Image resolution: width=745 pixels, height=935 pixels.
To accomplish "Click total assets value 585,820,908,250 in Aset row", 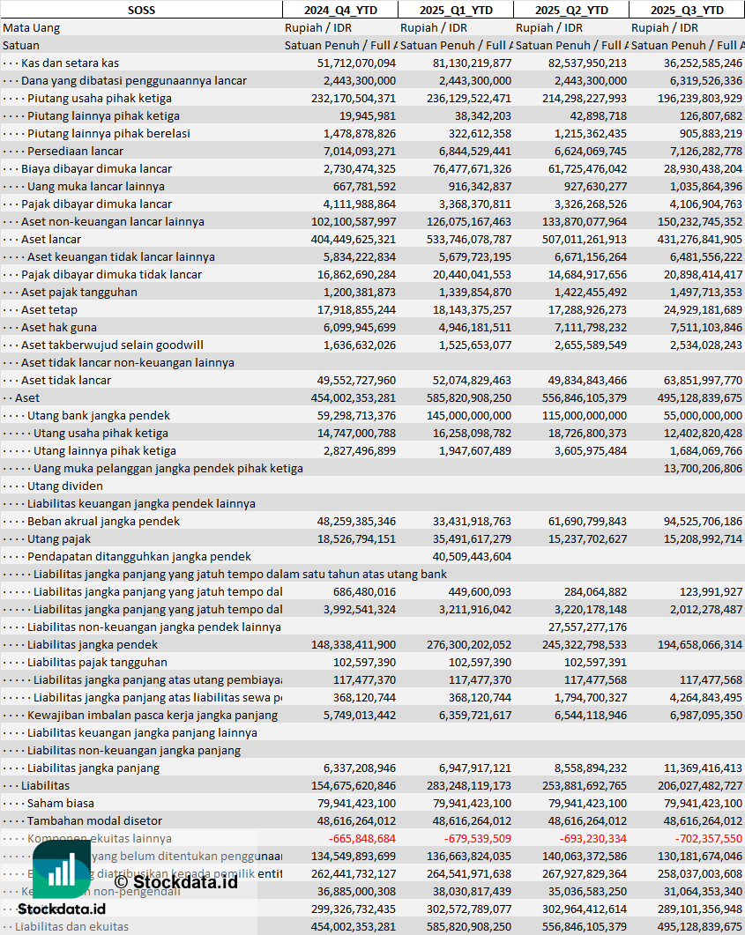I will (469, 398).
